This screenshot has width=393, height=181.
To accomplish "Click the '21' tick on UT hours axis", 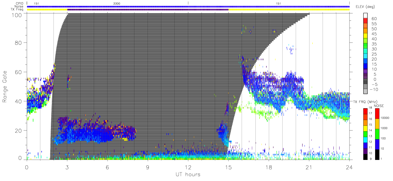I will (309, 167).
